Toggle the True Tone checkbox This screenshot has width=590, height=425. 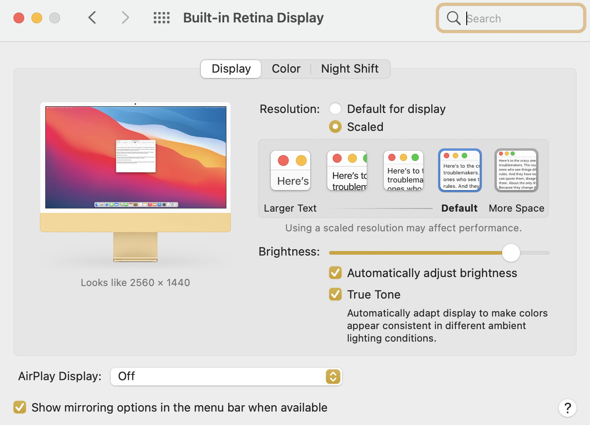(x=335, y=294)
